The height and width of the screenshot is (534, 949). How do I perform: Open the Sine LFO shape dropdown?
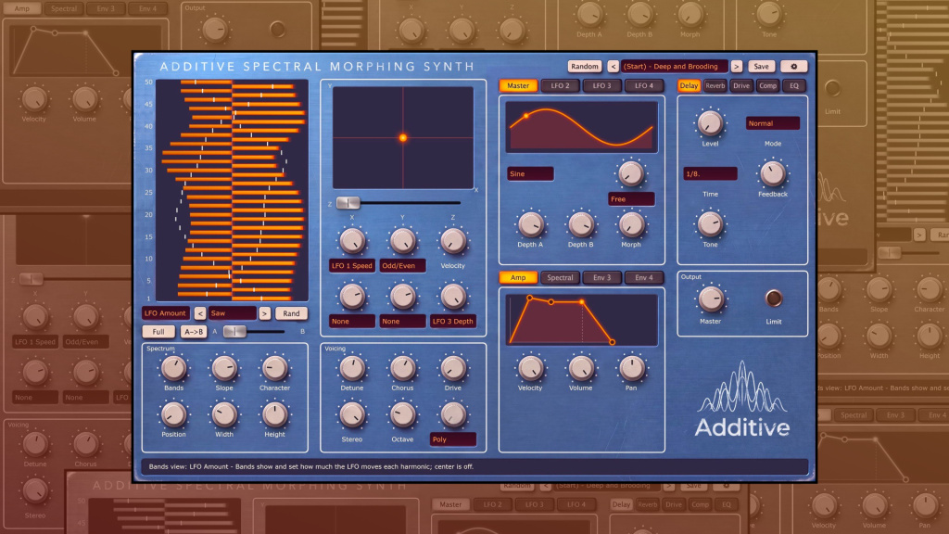pyautogui.click(x=530, y=173)
